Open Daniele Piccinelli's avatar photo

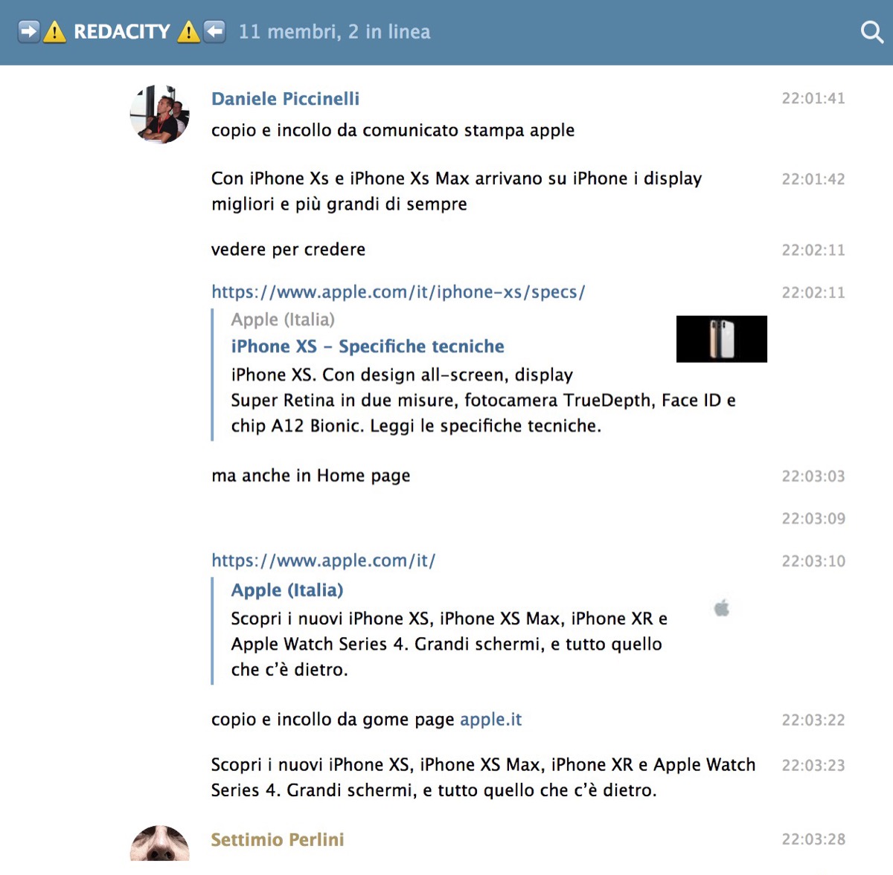tap(159, 114)
